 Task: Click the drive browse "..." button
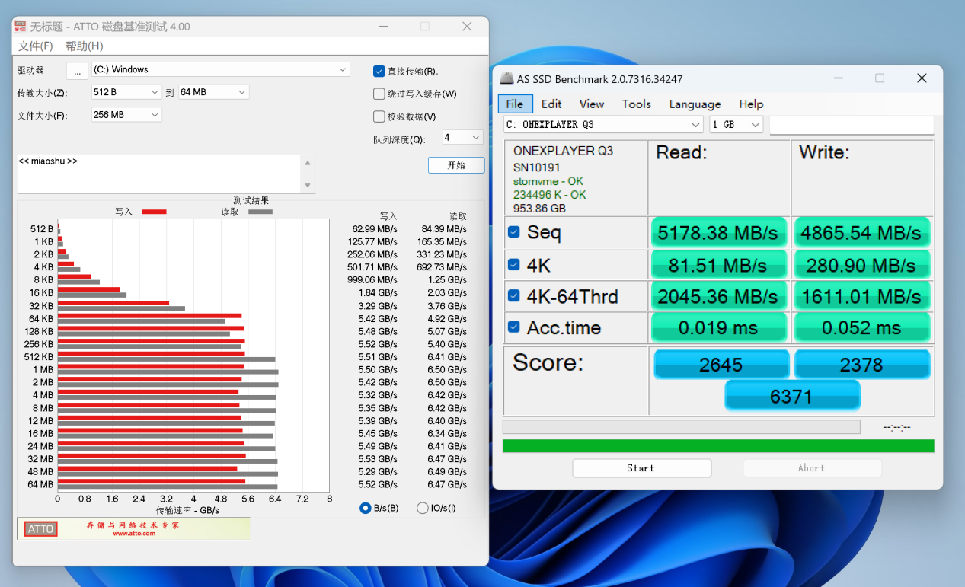pos(77,71)
